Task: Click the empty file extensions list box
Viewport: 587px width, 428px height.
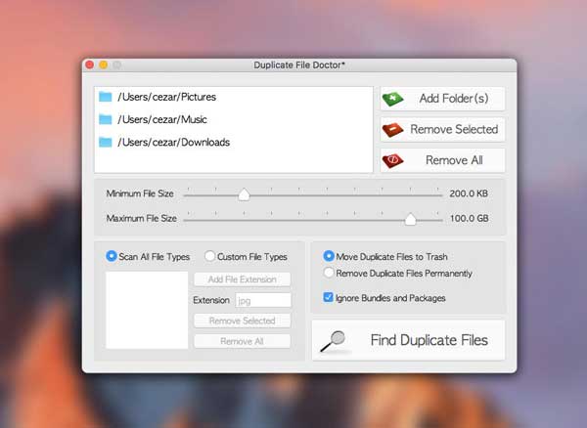Action: pos(147,311)
